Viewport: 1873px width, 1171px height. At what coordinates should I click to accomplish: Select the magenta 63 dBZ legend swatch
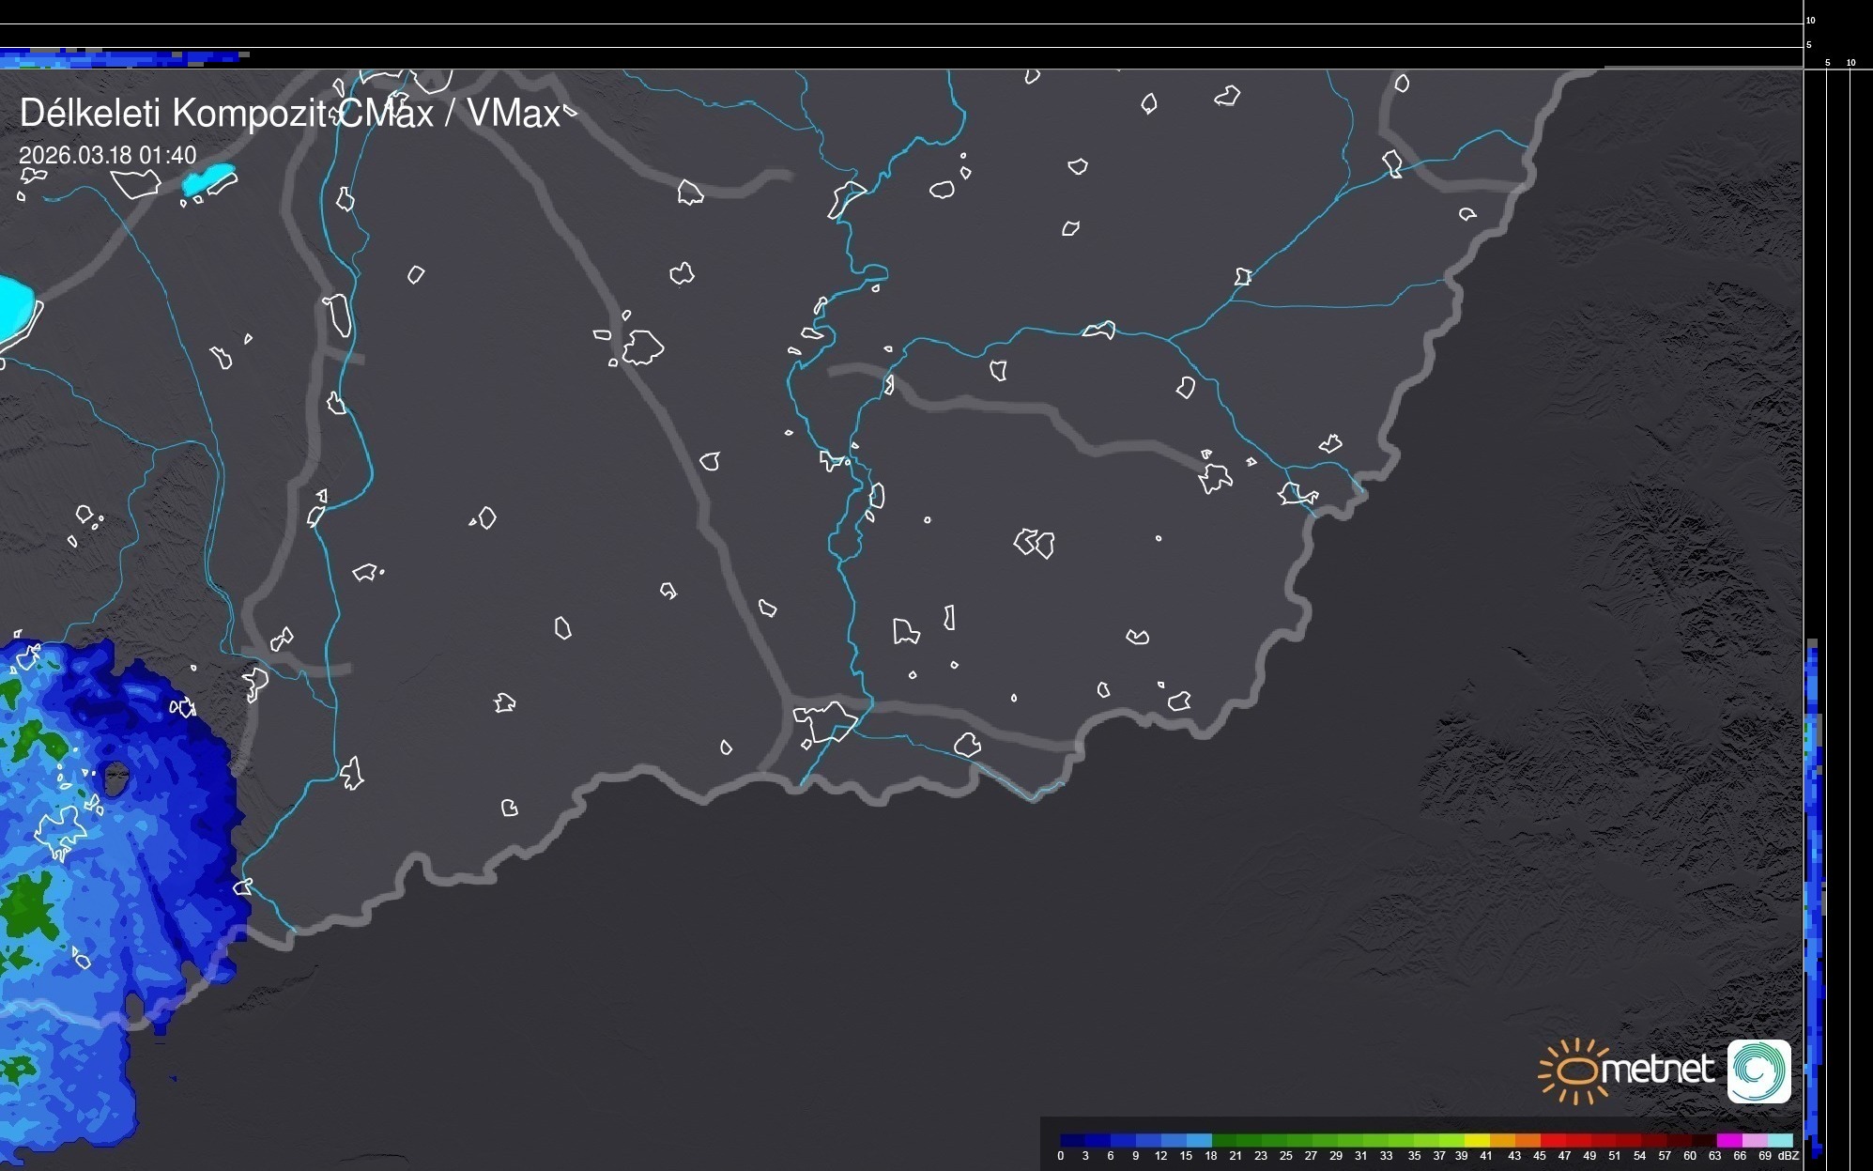point(1728,1141)
